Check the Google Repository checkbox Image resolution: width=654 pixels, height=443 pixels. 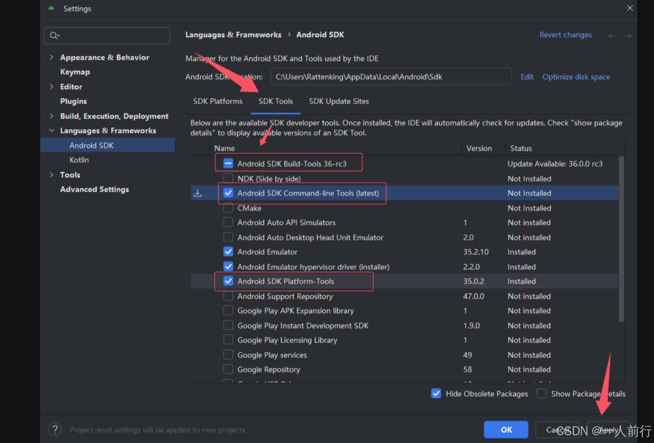tap(228, 369)
